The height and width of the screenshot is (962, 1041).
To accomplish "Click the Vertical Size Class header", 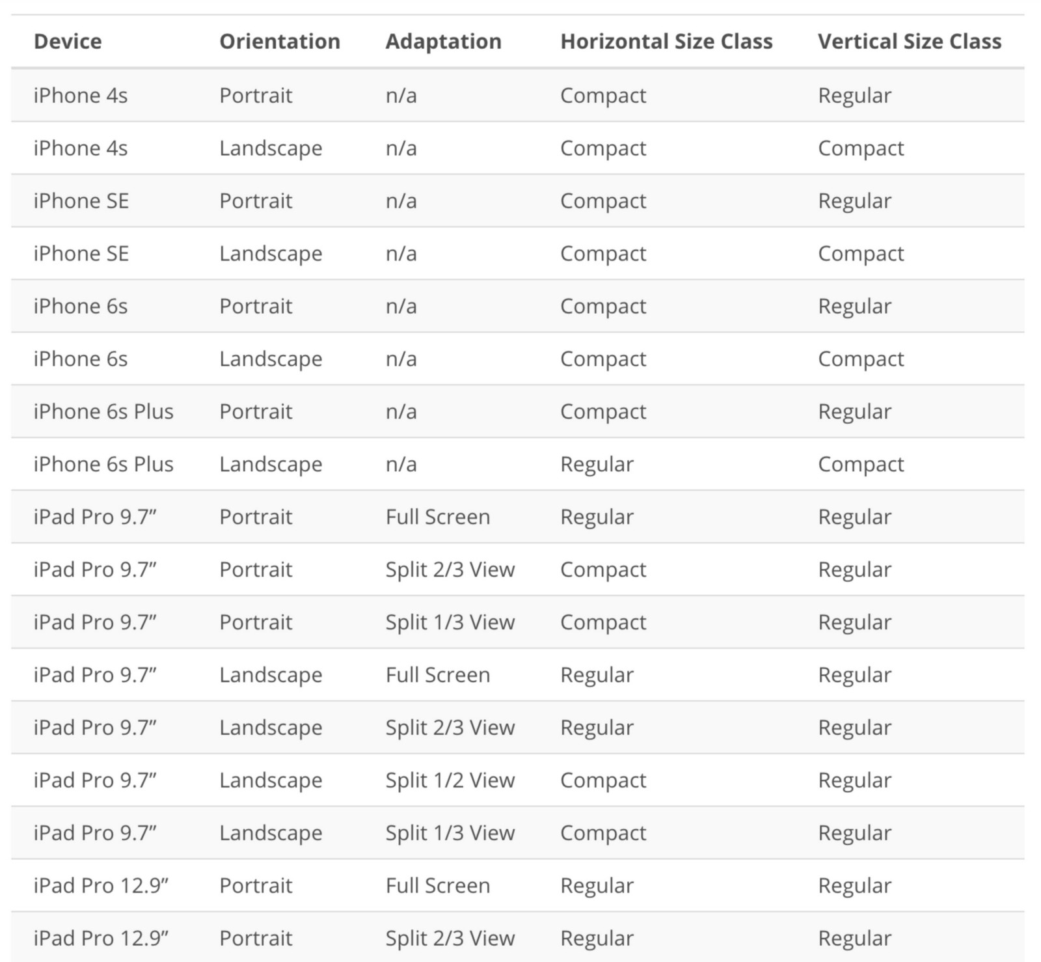I will 909,41.
